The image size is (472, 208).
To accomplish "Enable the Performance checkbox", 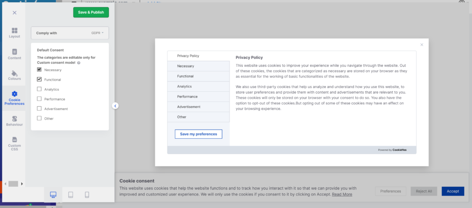I will click(39, 99).
